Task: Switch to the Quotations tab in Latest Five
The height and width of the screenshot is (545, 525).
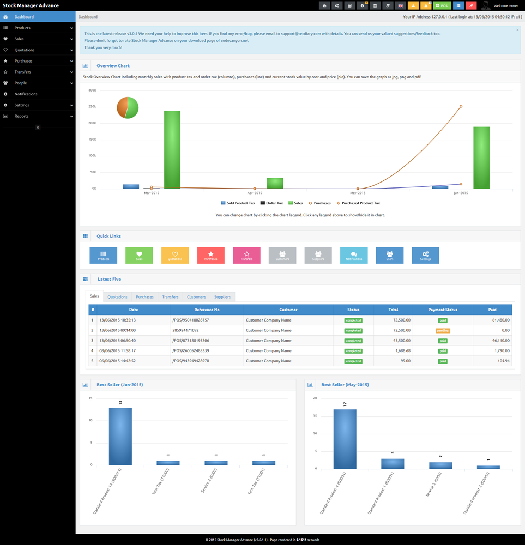Action: pos(117,296)
